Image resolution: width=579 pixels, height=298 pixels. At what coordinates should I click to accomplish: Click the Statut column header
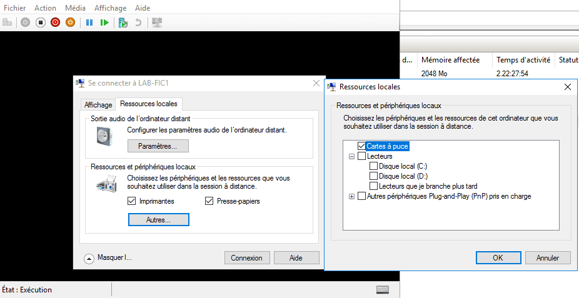pos(568,60)
